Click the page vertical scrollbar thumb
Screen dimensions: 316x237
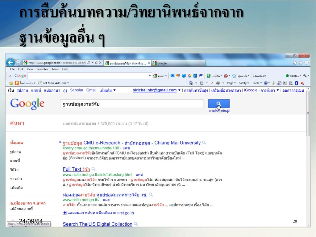(x=308, y=114)
